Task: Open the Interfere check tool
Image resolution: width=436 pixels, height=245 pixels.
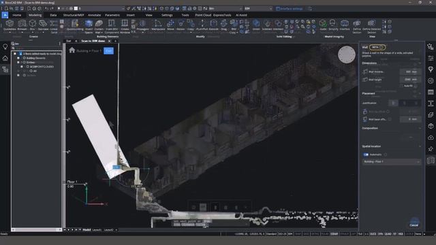Action: [x=345, y=25]
